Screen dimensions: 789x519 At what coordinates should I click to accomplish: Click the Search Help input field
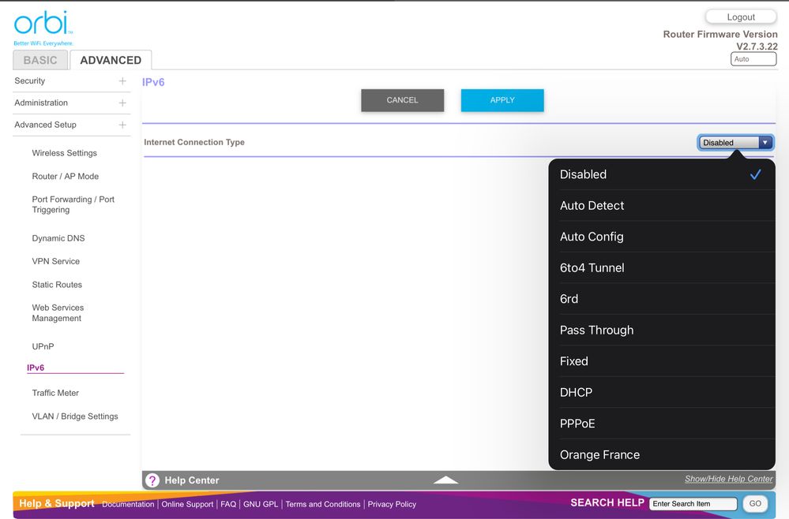point(693,504)
